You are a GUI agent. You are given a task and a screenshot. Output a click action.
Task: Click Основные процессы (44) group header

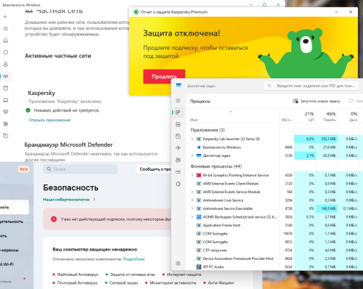point(216,166)
